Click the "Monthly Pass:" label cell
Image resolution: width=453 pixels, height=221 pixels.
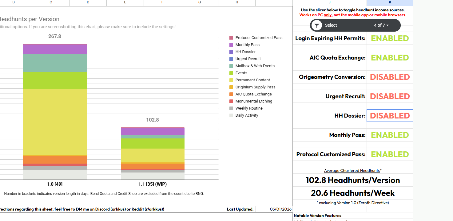330,135
